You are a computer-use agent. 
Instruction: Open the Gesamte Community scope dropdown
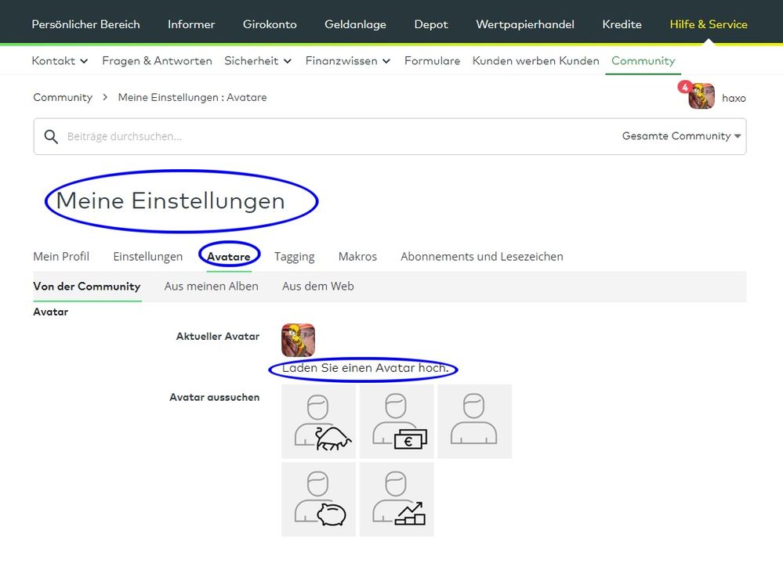(681, 136)
